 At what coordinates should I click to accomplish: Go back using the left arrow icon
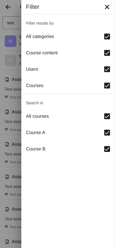(8, 7)
